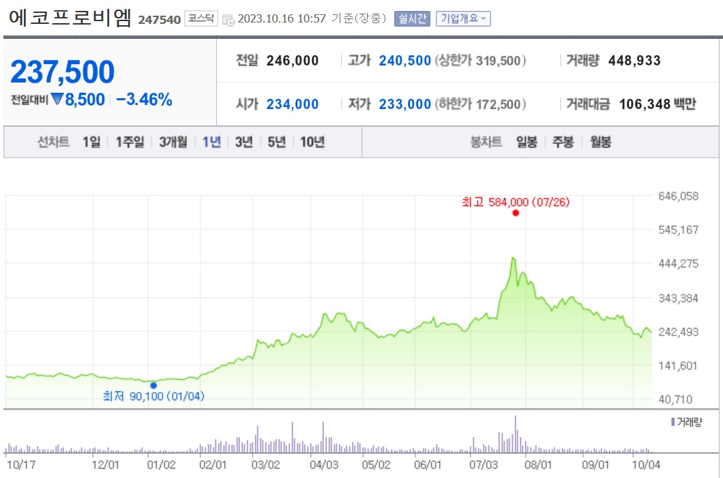Image resolution: width=723 pixels, height=478 pixels.
Task: Click the x-axis date 01/02
Action: tap(162, 464)
